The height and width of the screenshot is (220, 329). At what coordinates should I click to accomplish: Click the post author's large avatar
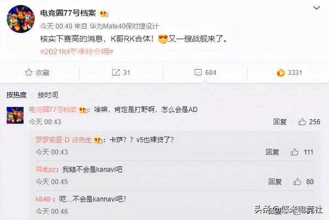[x=21, y=19]
